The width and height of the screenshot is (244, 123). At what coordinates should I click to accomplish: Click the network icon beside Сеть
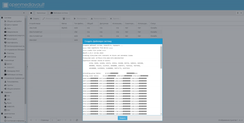point(5,28)
